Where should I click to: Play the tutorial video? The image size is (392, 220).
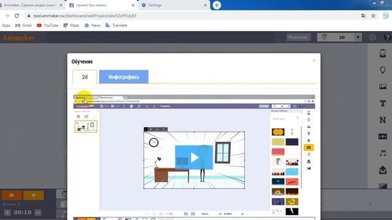click(194, 158)
